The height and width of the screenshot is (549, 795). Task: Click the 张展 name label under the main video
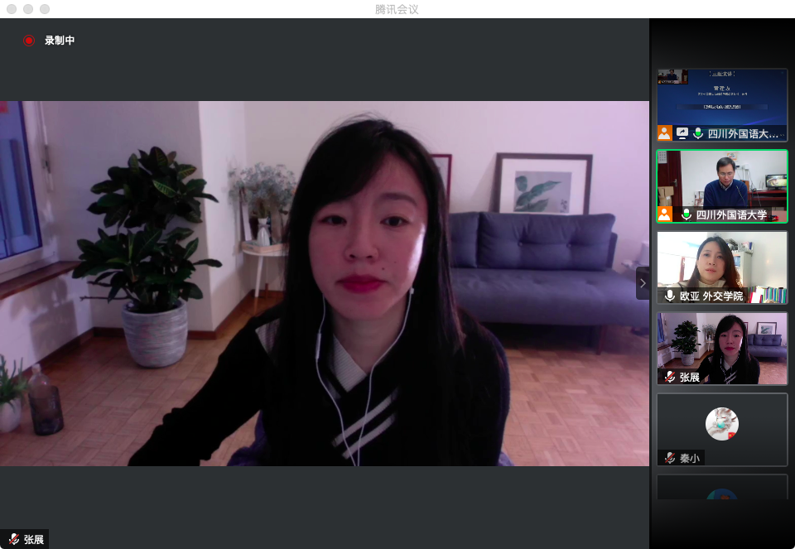pyautogui.click(x=33, y=539)
